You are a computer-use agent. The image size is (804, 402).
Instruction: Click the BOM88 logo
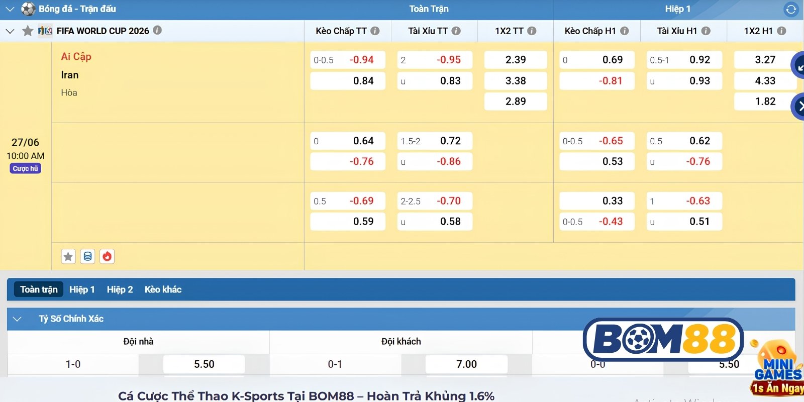click(x=663, y=339)
